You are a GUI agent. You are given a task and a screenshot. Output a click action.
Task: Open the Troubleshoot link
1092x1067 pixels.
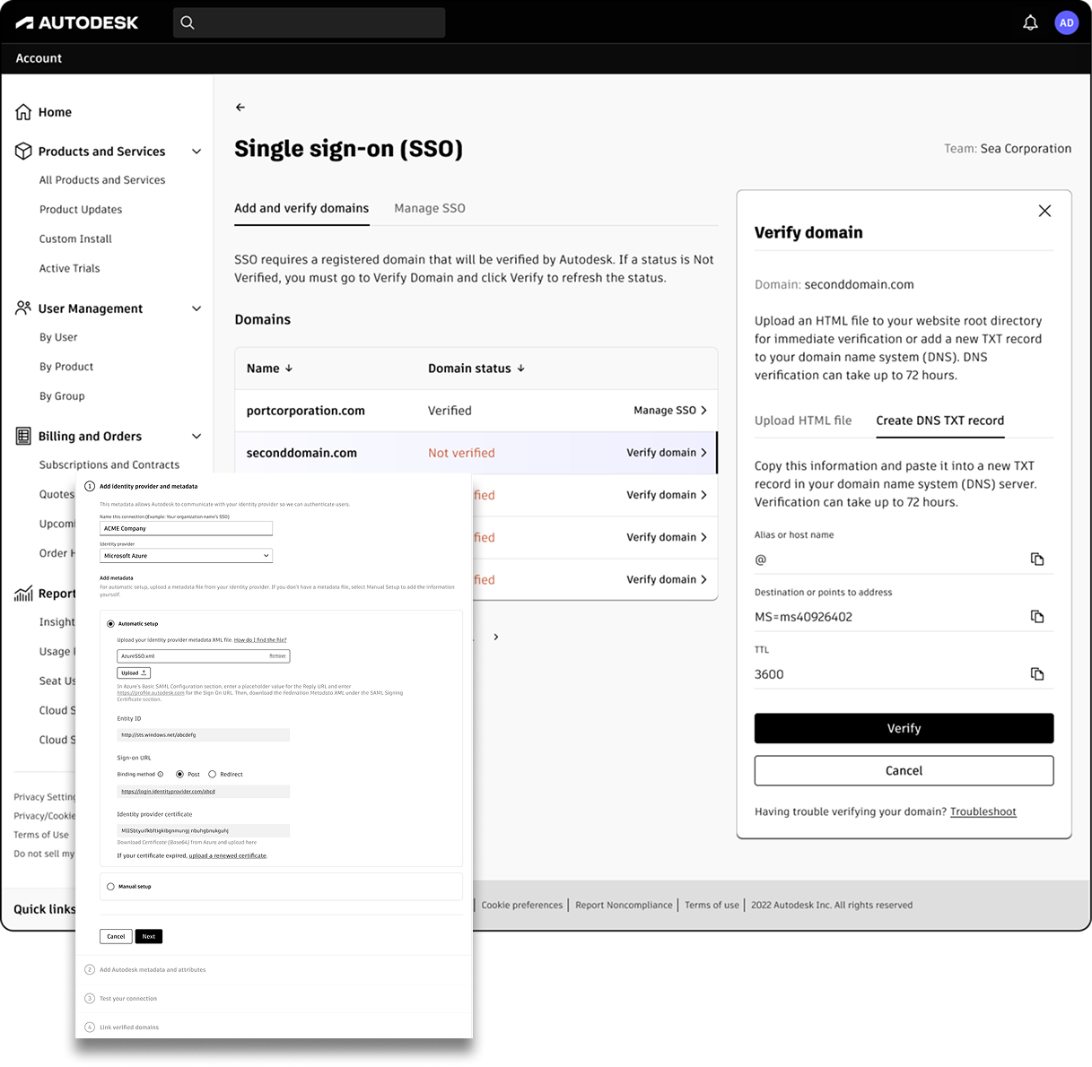[x=983, y=812]
